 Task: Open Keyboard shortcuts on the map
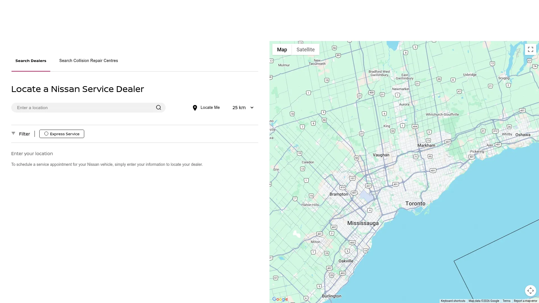coord(453,301)
